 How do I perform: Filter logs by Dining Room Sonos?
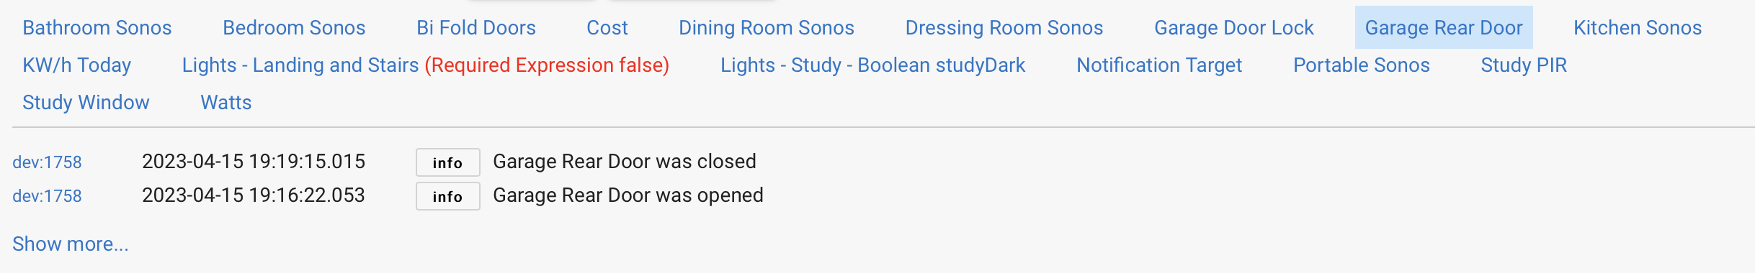[767, 28]
